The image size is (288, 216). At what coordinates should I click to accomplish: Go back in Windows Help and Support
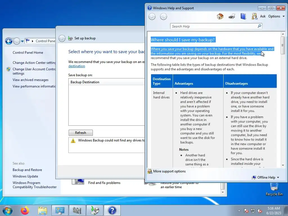pos(152,17)
